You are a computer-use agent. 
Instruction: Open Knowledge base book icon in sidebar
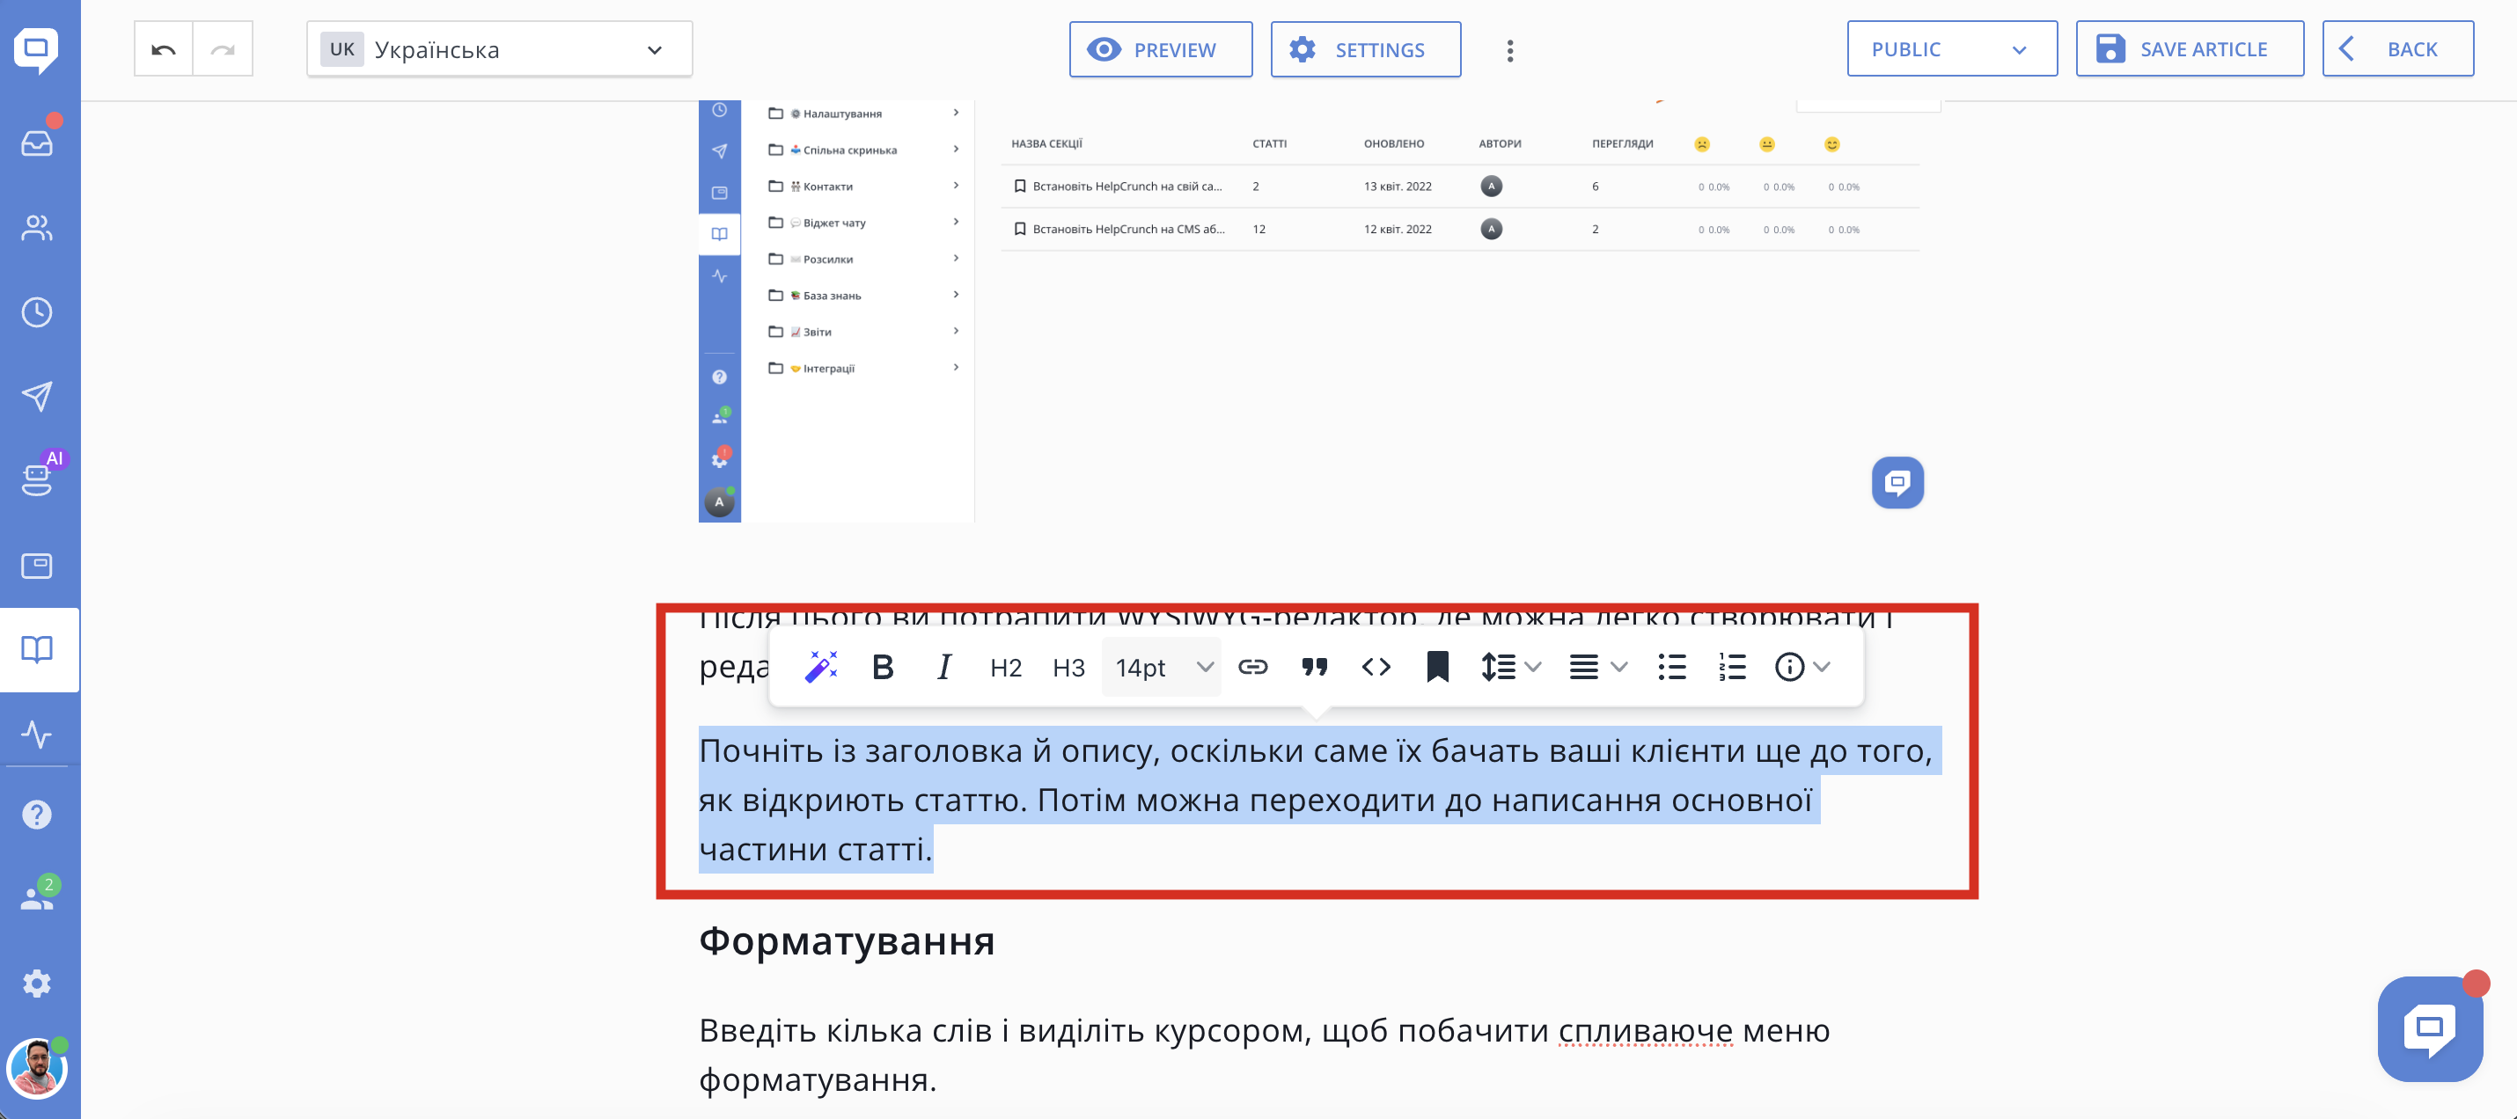click(37, 649)
